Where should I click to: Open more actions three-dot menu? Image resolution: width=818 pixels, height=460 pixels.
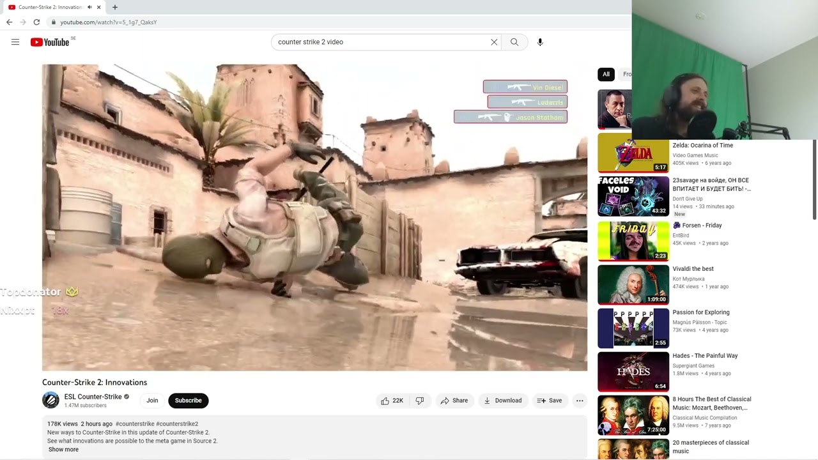click(x=580, y=401)
